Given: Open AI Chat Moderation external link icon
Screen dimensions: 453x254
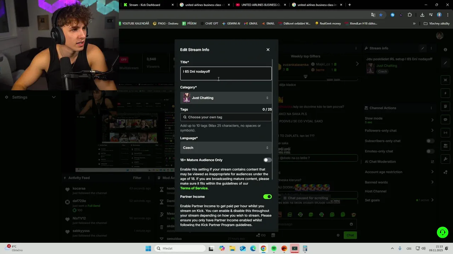Looking at the screenshot, I should (432, 162).
